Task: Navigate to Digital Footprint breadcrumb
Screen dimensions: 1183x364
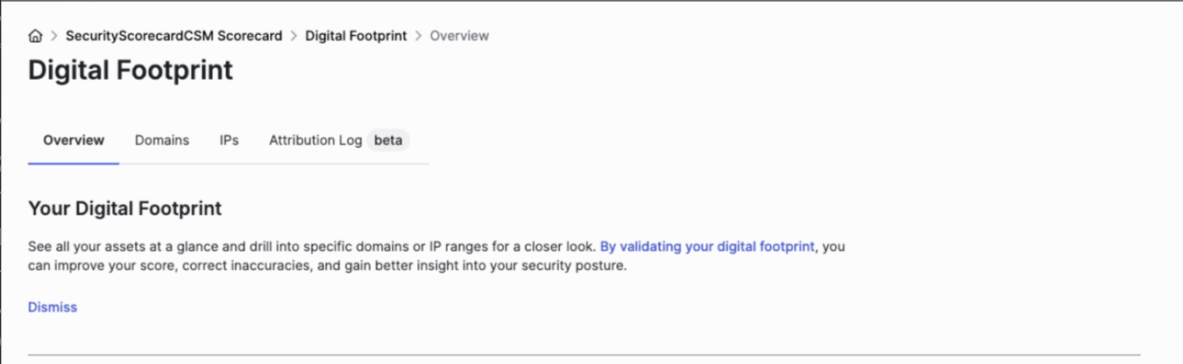Action: point(356,36)
